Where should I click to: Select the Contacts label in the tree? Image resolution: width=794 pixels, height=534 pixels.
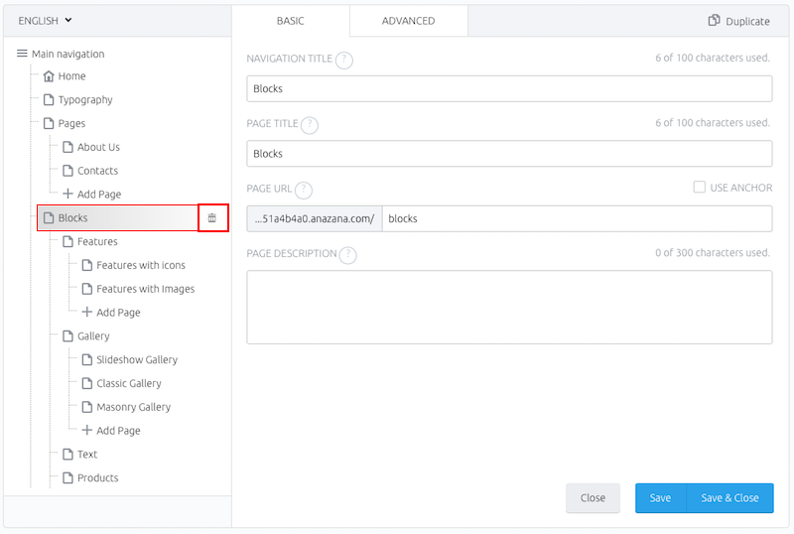coord(97,171)
